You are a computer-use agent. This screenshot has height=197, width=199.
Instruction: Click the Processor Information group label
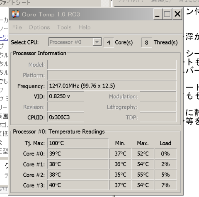click(x=39, y=53)
